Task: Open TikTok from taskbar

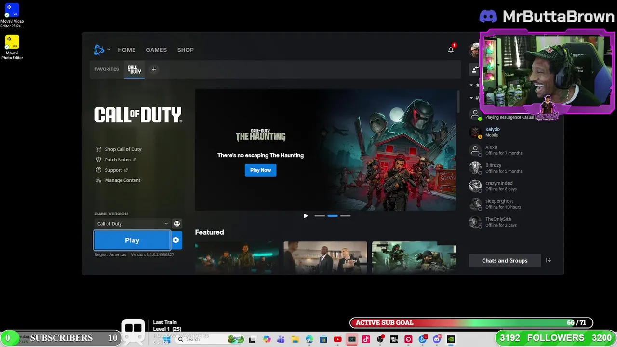Action: 366,339
